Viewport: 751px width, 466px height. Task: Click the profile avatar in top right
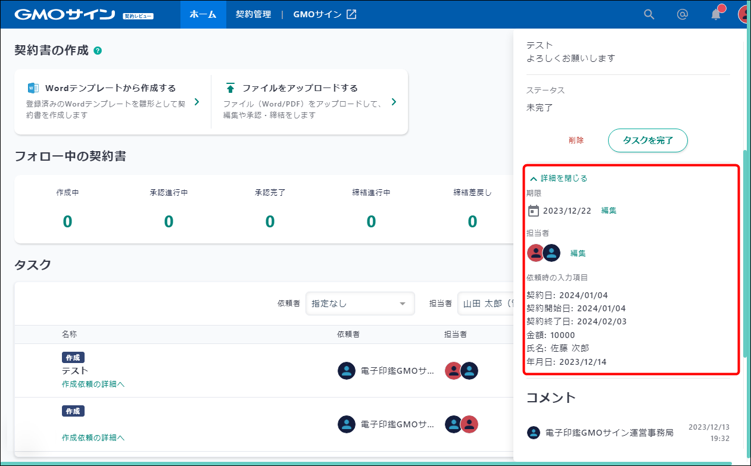pyautogui.click(x=744, y=14)
